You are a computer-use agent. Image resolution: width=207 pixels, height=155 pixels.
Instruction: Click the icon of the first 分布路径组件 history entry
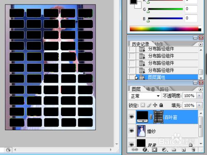click(142, 49)
